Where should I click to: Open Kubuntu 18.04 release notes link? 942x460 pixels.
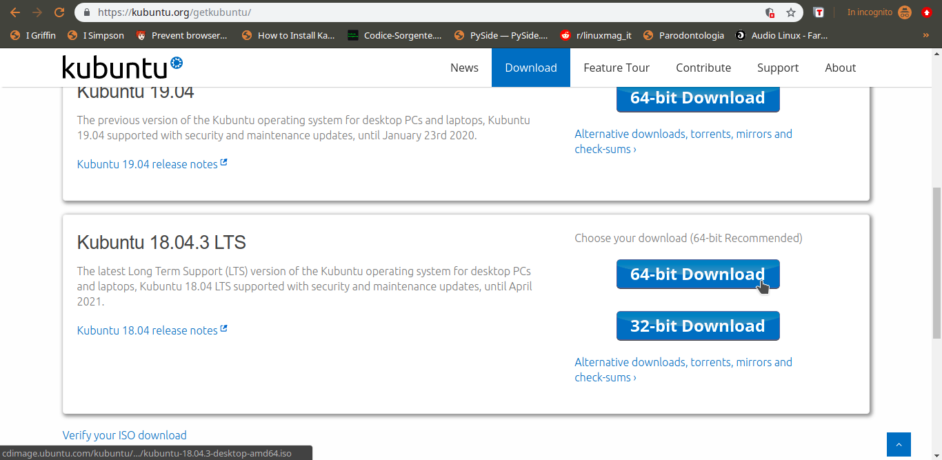pyautogui.click(x=148, y=330)
